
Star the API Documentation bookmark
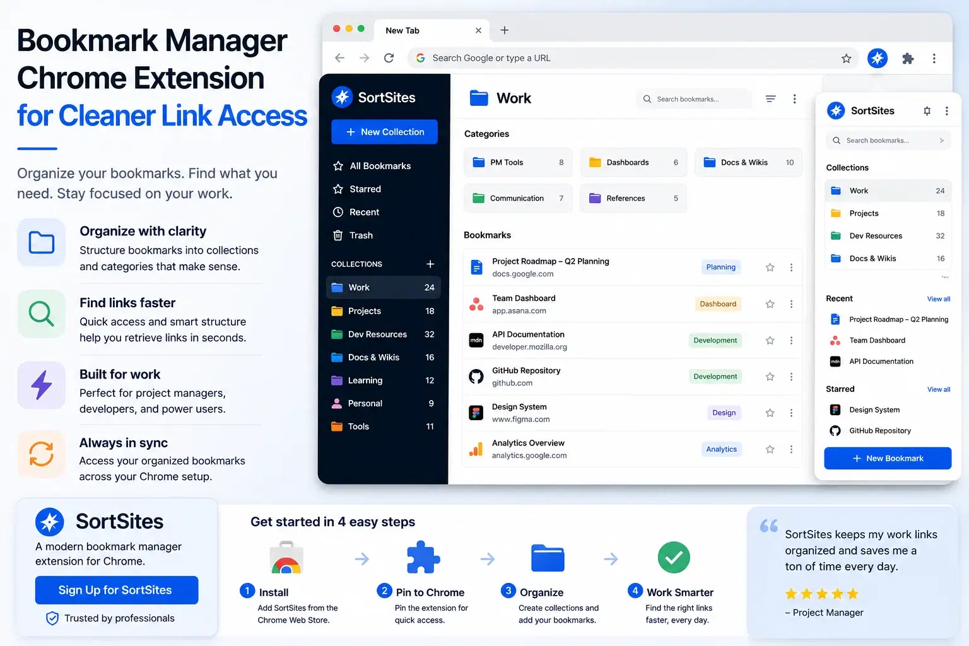770,341
